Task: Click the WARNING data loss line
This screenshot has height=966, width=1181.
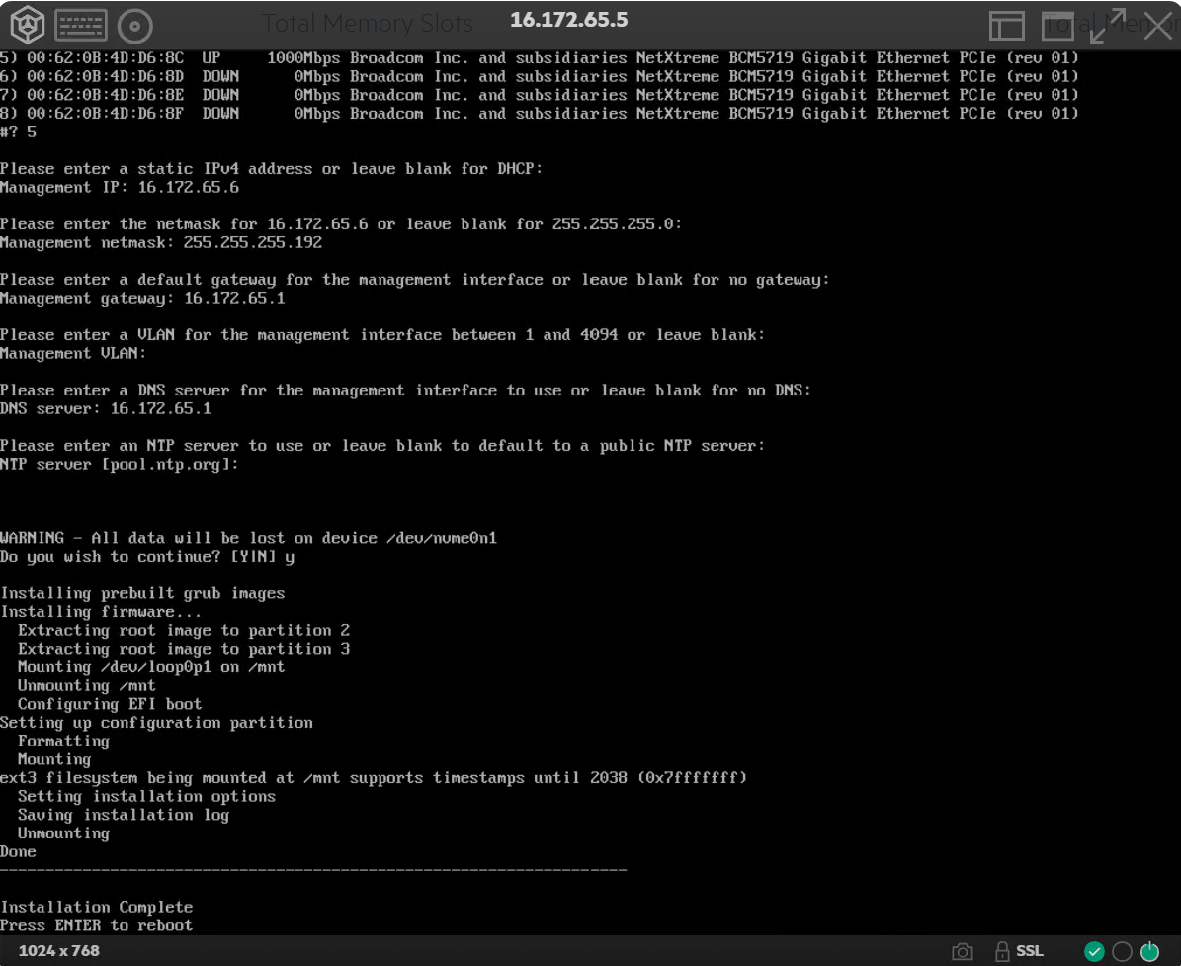Action: click(248, 538)
